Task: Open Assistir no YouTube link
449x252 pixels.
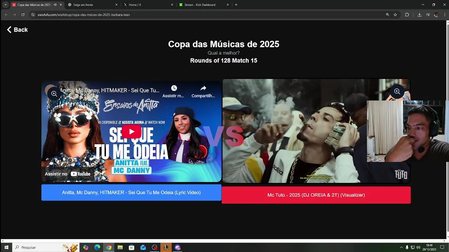Action: tap(68, 174)
